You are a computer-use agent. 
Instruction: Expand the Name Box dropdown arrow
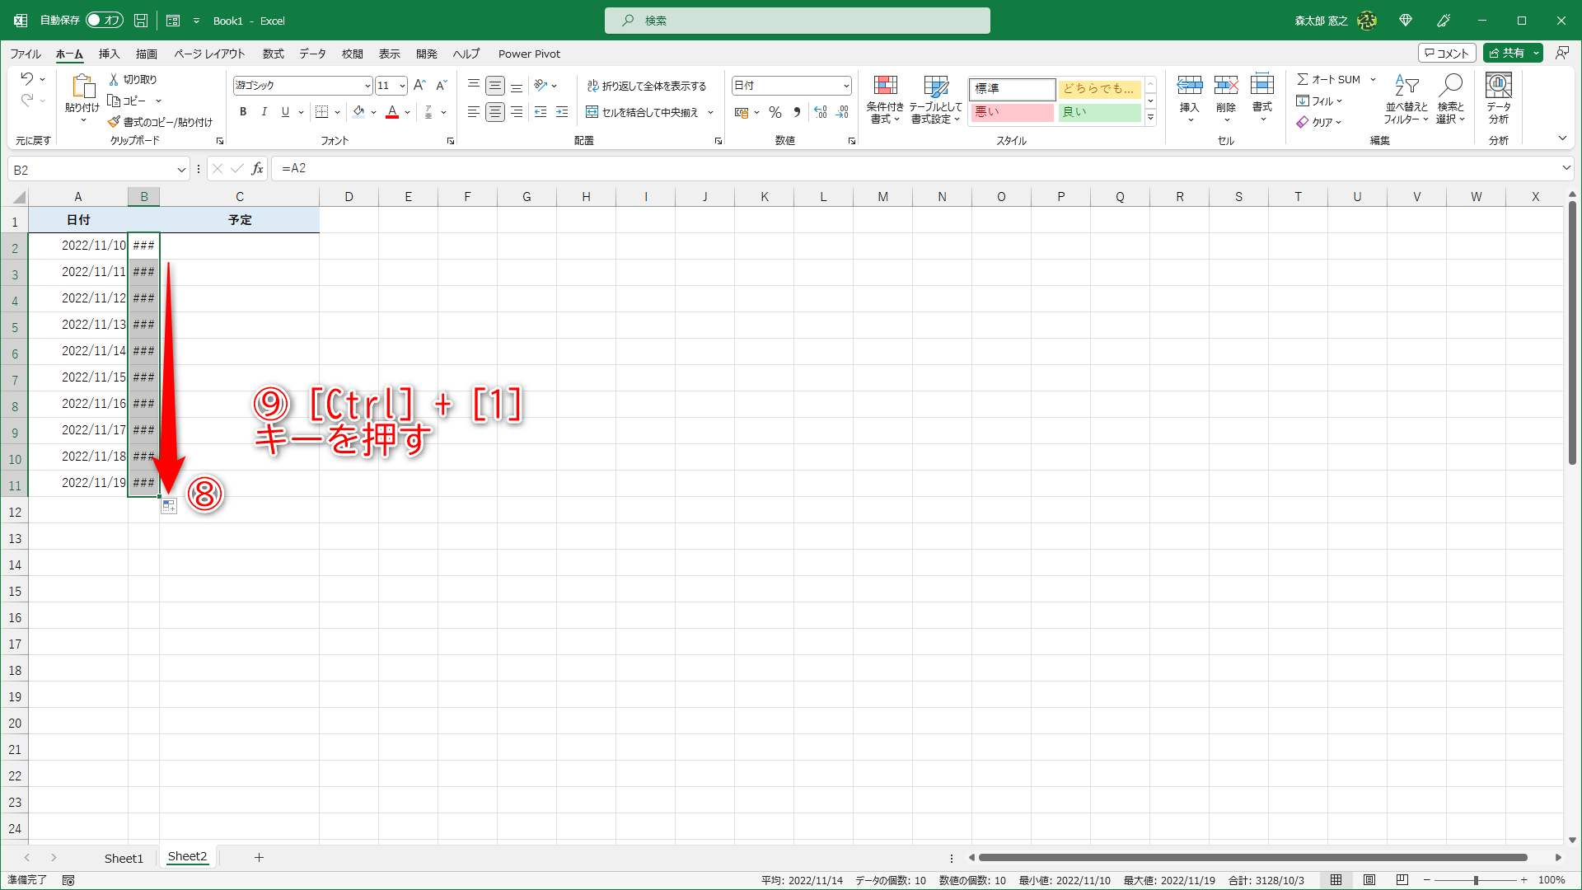tap(181, 170)
